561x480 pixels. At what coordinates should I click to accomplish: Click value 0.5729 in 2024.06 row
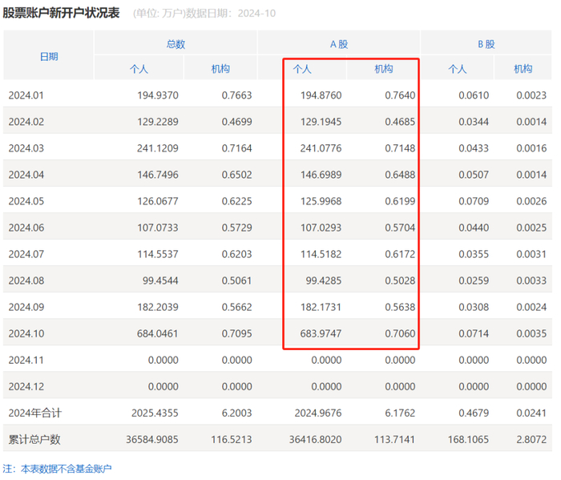[237, 228]
